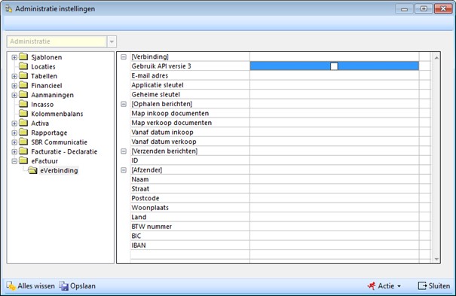The width and height of the screenshot is (456, 296).
Task: Expand the Activa tree node
Action: (x=14, y=124)
